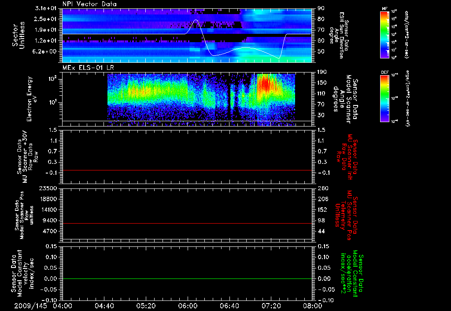Click the red line in the scanner position panel
This screenshot has width=451, height=311.
click(x=187, y=223)
